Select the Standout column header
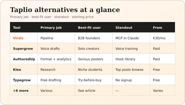 click(x=124, y=27)
